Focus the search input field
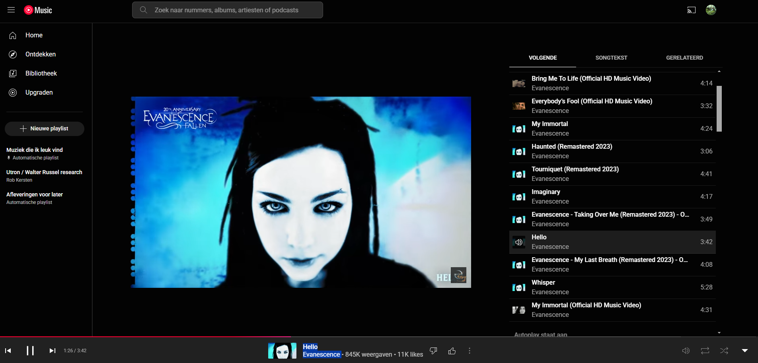The width and height of the screenshot is (758, 363). coord(228,10)
